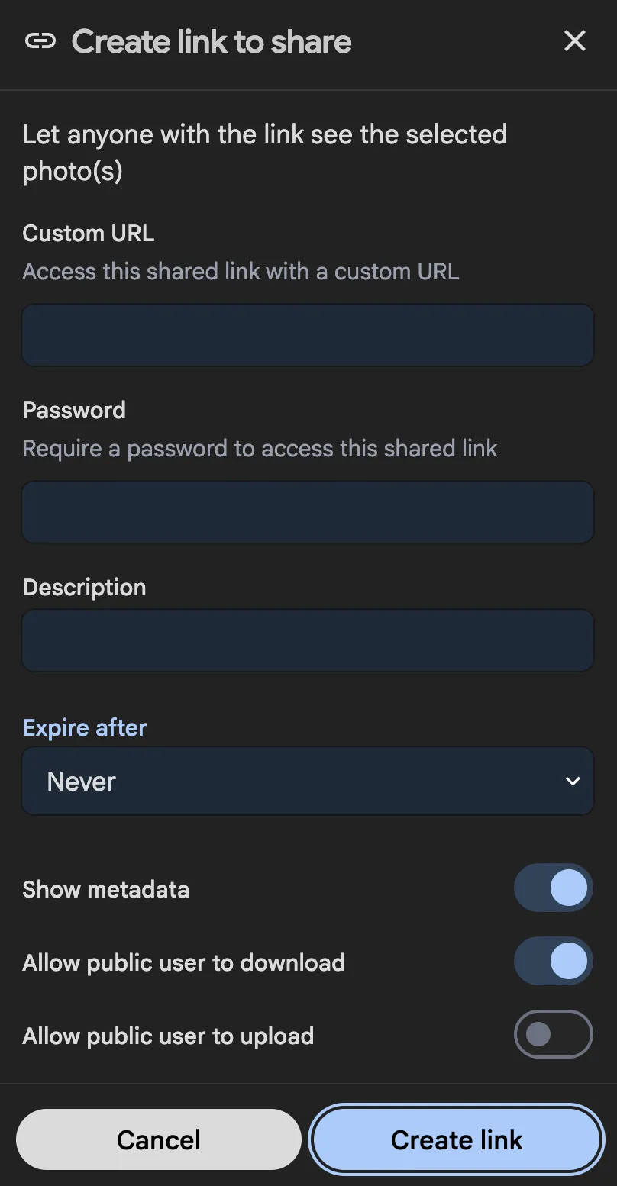Screen dimensions: 617x1186
Task: Focus the Password input field
Action: (x=307, y=512)
